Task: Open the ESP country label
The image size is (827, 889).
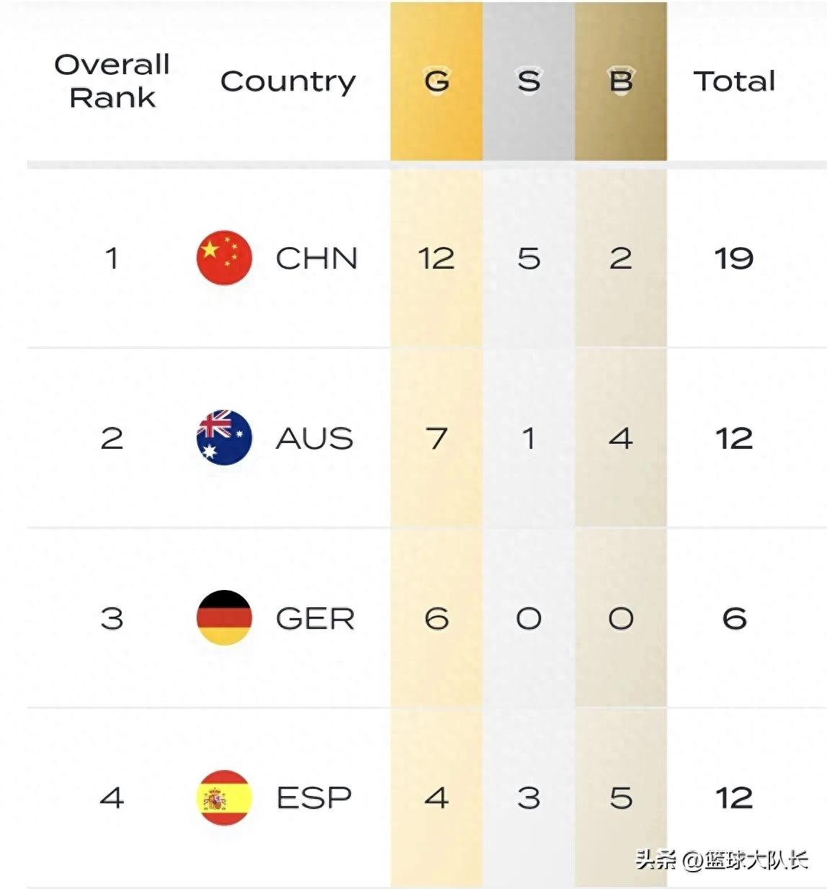Action: [x=314, y=798]
